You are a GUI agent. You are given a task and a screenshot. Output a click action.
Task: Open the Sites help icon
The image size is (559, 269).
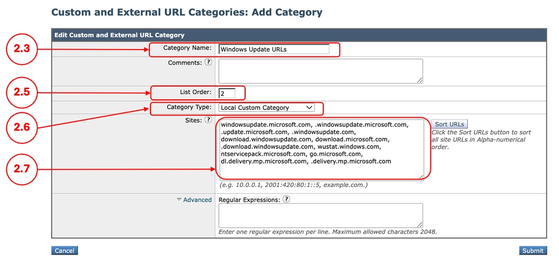(208, 120)
